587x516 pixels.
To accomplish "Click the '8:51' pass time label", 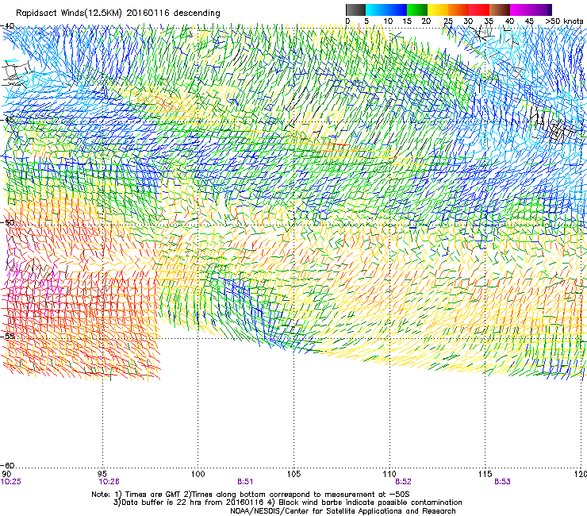I will point(245,482).
